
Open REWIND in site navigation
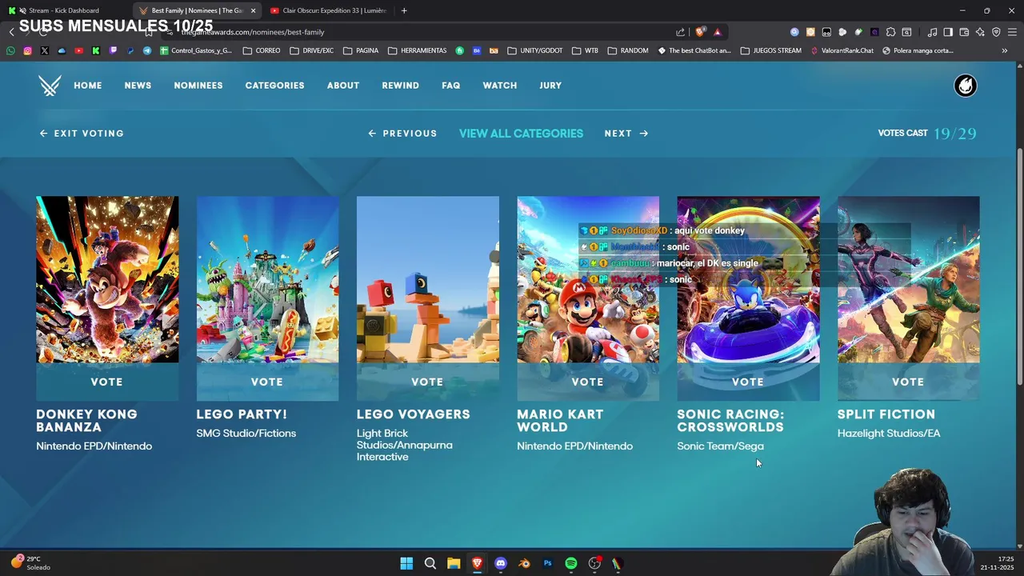(400, 86)
